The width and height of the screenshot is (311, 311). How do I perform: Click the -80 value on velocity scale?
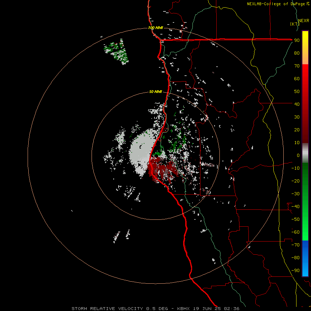(x=295, y=258)
